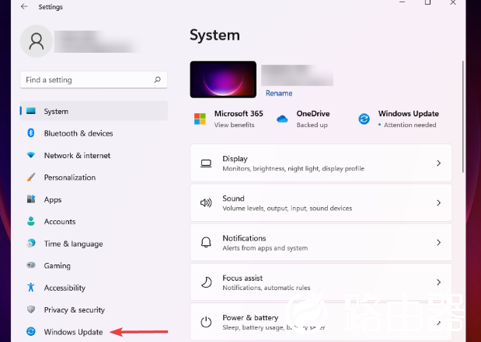Click the System page heading
This screenshot has height=342, width=481.
coord(214,35)
